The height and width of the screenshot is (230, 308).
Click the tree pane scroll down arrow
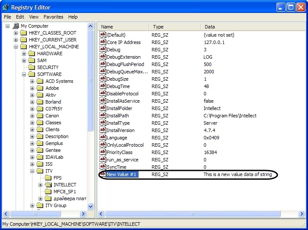[91, 206]
